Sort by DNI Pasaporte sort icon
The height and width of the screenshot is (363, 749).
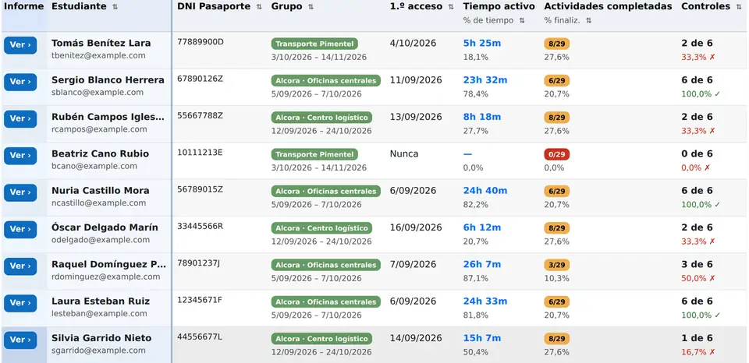[259, 7]
